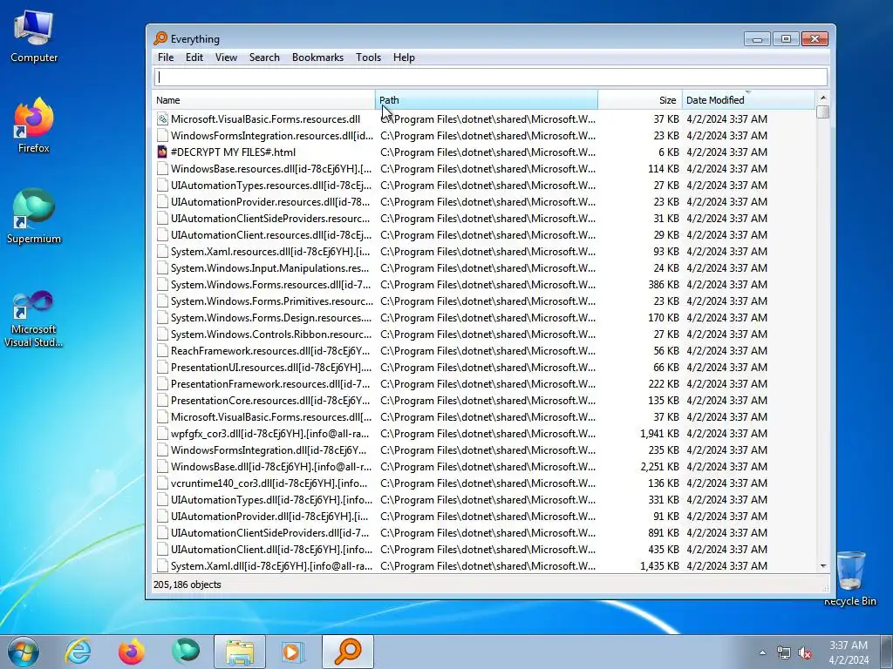
Task: Select the Recycle Bin desktop icon
Action: tap(850, 578)
